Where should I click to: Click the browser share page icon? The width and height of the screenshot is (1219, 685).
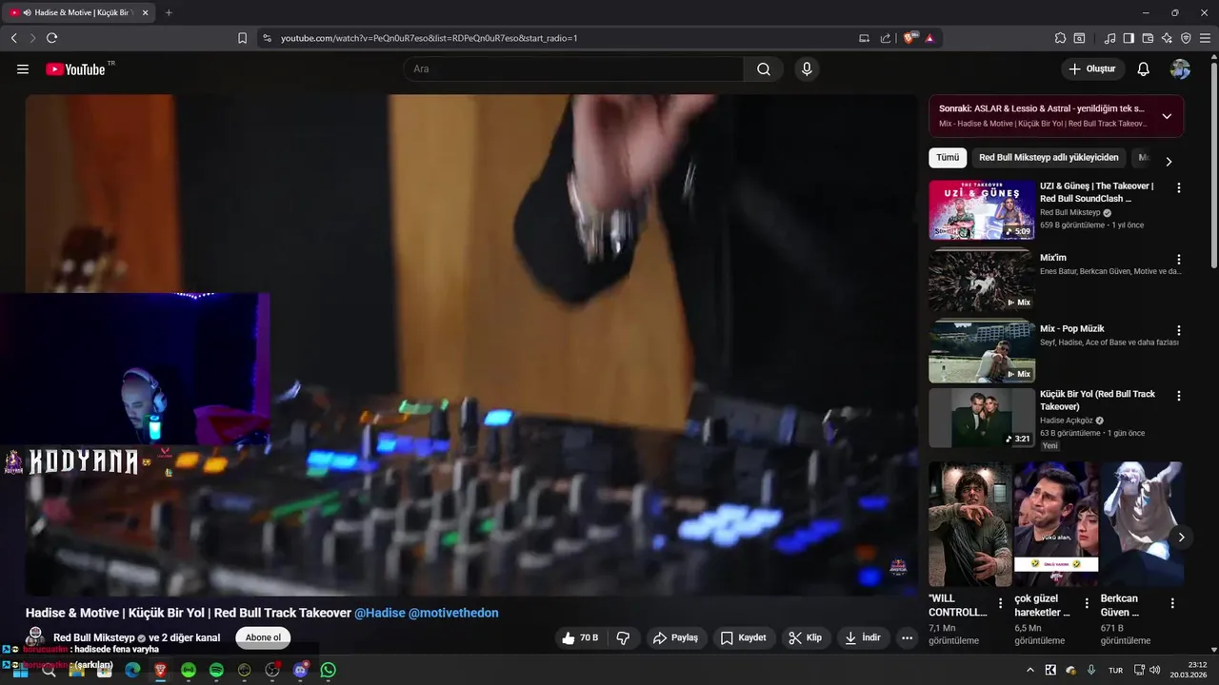pos(886,38)
